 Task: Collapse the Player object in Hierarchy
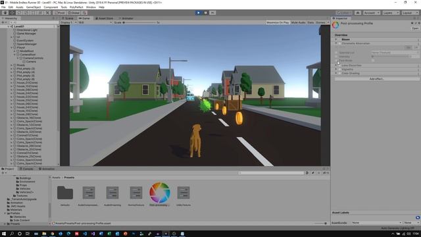(x=12, y=47)
